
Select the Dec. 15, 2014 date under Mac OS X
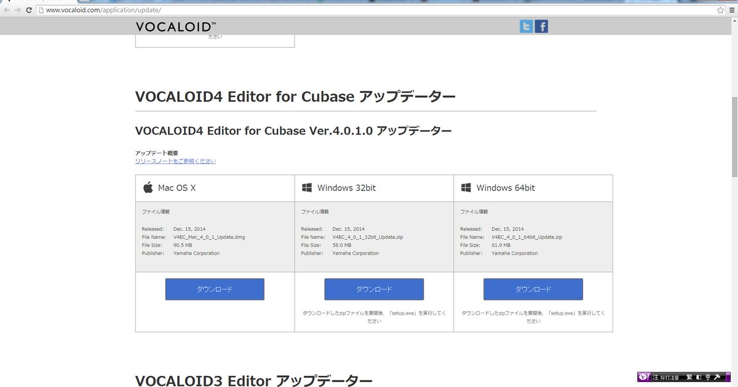tap(189, 229)
